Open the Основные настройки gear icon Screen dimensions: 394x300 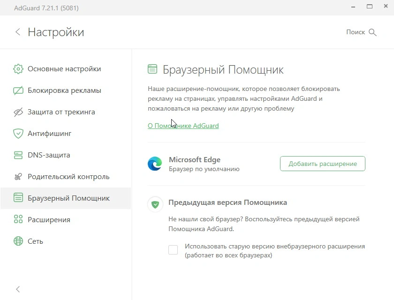[x=18, y=69]
